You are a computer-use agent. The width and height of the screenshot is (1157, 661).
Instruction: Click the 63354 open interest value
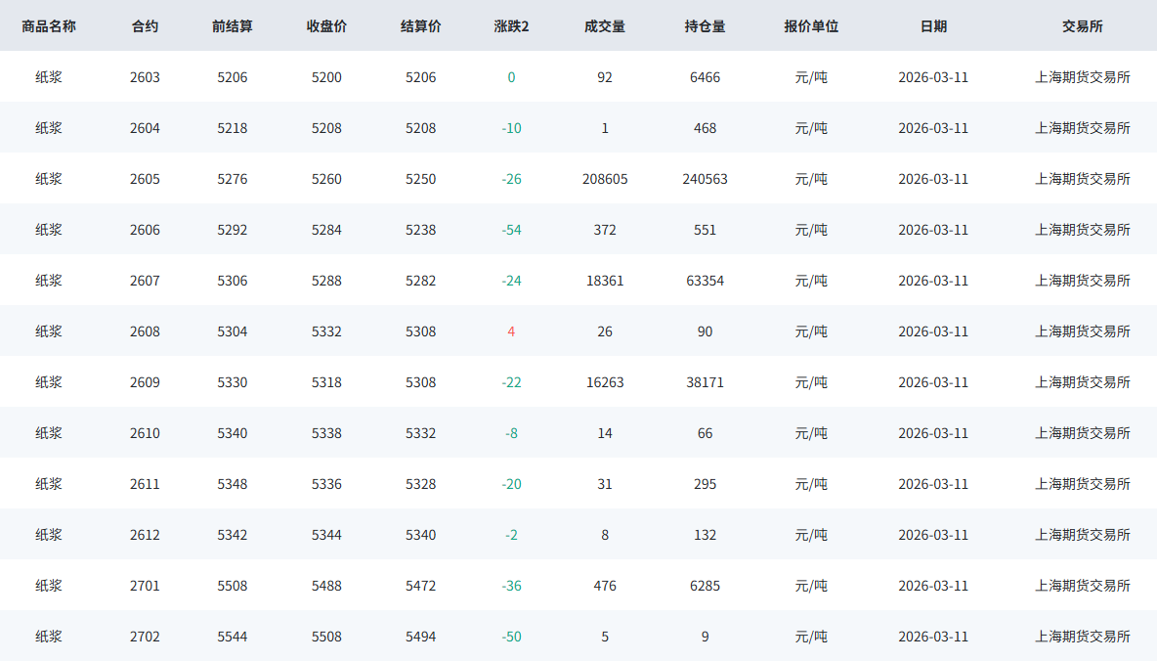click(x=705, y=281)
